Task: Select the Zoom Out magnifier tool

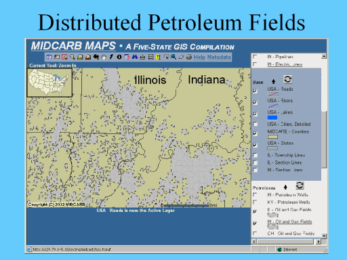Action: click(x=73, y=57)
